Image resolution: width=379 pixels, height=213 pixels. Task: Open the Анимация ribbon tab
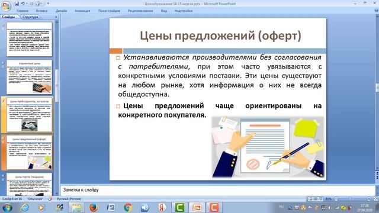click(x=82, y=11)
